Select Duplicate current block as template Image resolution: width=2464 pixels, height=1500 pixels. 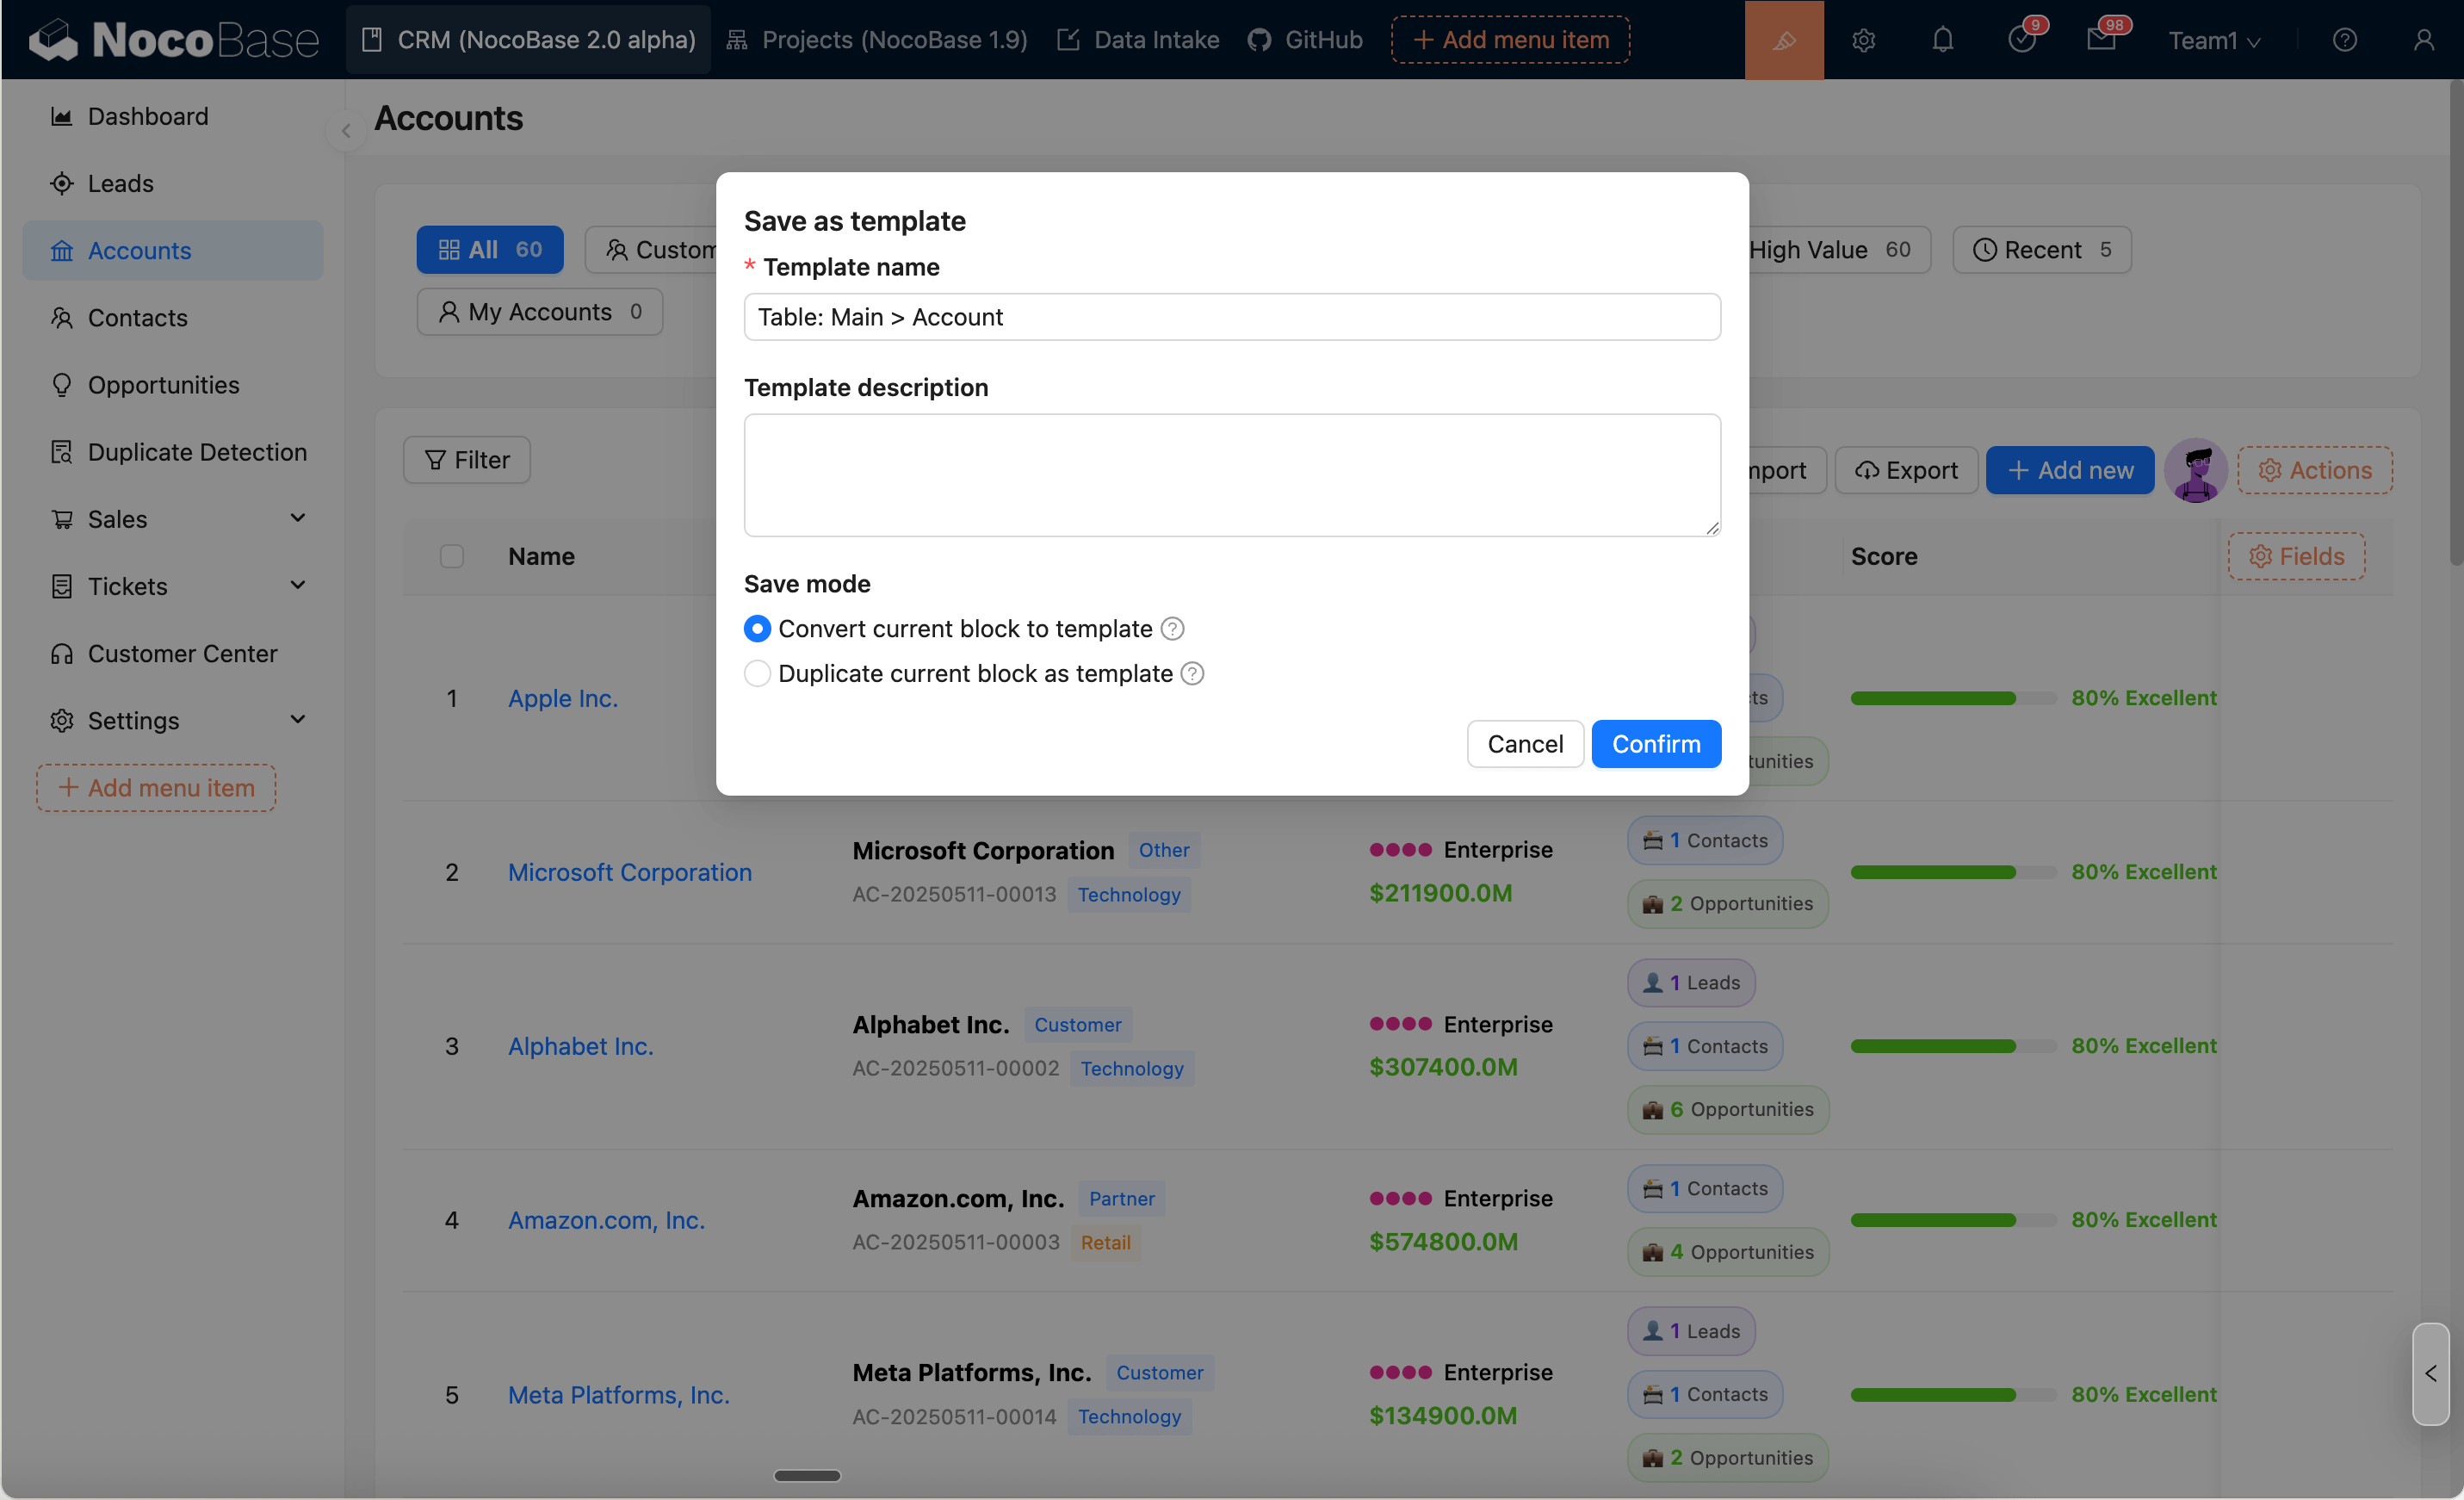click(x=757, y=674)
